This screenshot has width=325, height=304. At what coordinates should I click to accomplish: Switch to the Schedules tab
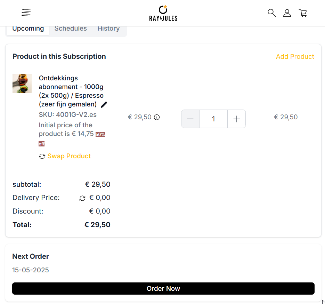click(71, 29)
